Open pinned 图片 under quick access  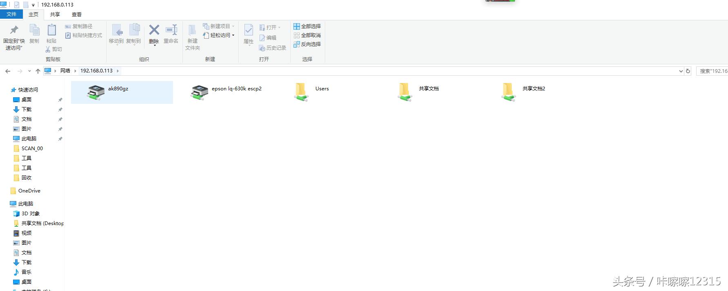tap(27, 129)
